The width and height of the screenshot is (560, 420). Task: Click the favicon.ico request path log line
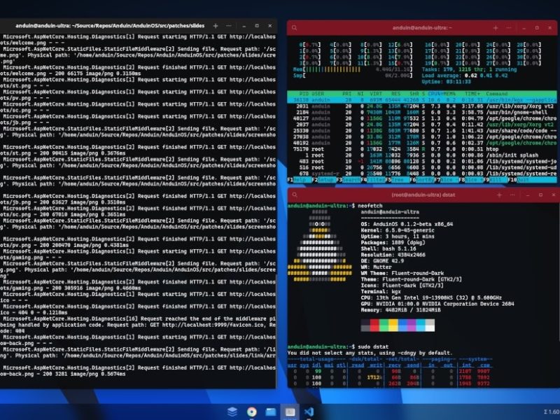point(138,325)
